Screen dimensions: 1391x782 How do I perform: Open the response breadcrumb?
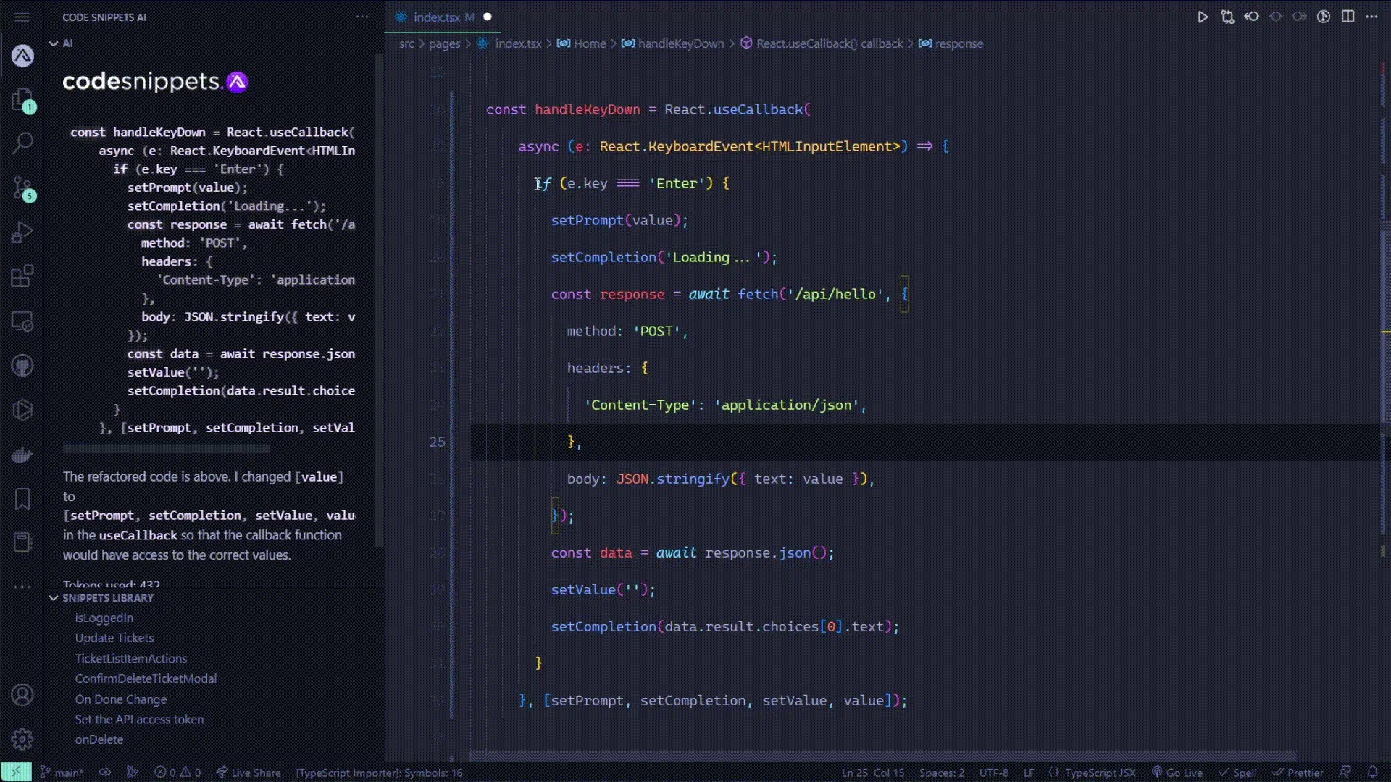coord(951,43)
